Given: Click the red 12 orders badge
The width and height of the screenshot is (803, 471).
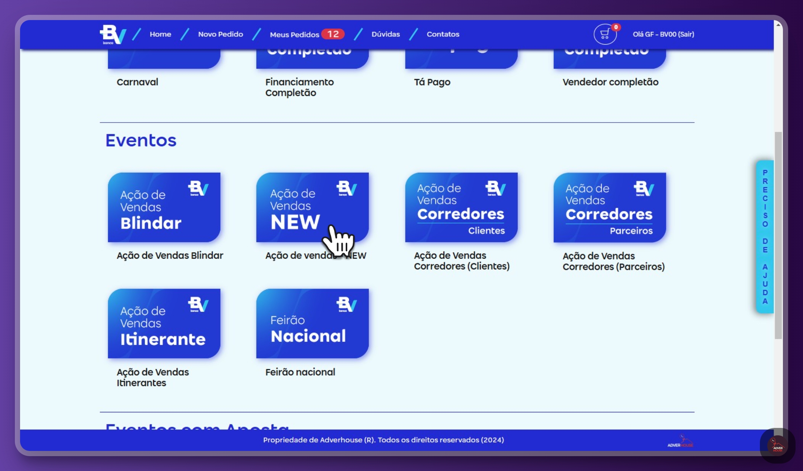Looking at the screenshot, I should (333, 34).
